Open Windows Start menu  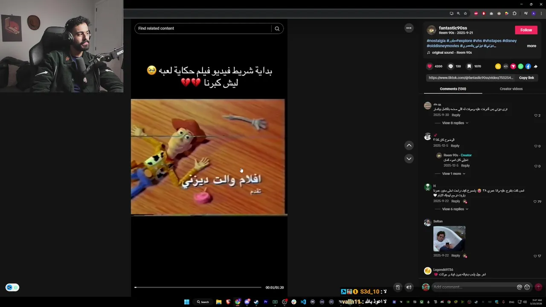pos(186,302)
